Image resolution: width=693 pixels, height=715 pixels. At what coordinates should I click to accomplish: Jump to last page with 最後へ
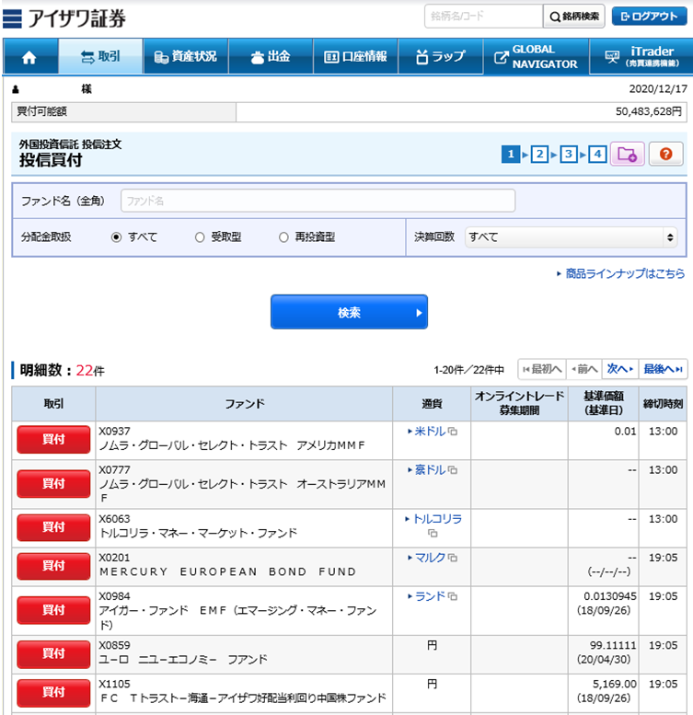(663, 369)
